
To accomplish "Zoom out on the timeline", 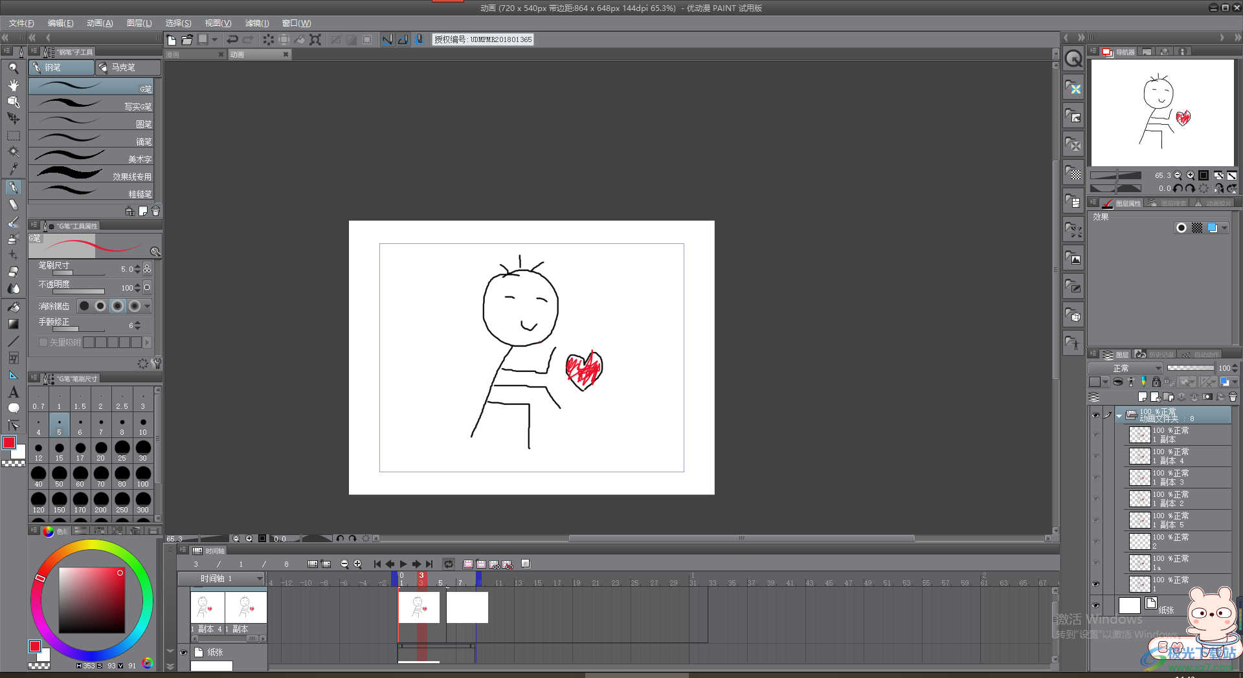I will click(344, 564).
